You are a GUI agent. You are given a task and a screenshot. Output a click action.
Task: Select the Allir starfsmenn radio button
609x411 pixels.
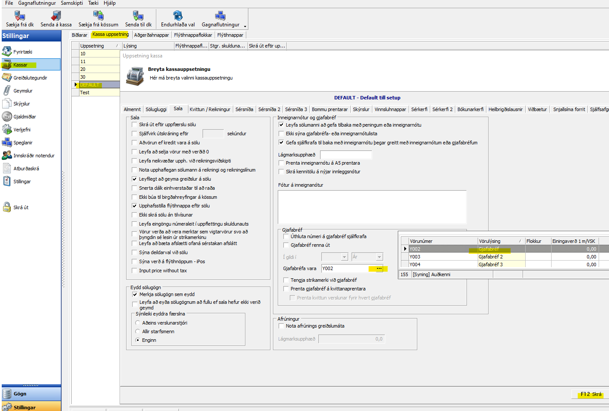[x=138, y=331]
